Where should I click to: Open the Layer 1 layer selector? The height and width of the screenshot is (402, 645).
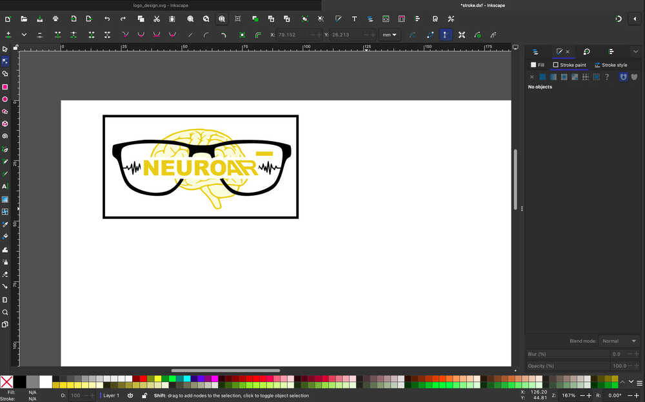(110, 396)
